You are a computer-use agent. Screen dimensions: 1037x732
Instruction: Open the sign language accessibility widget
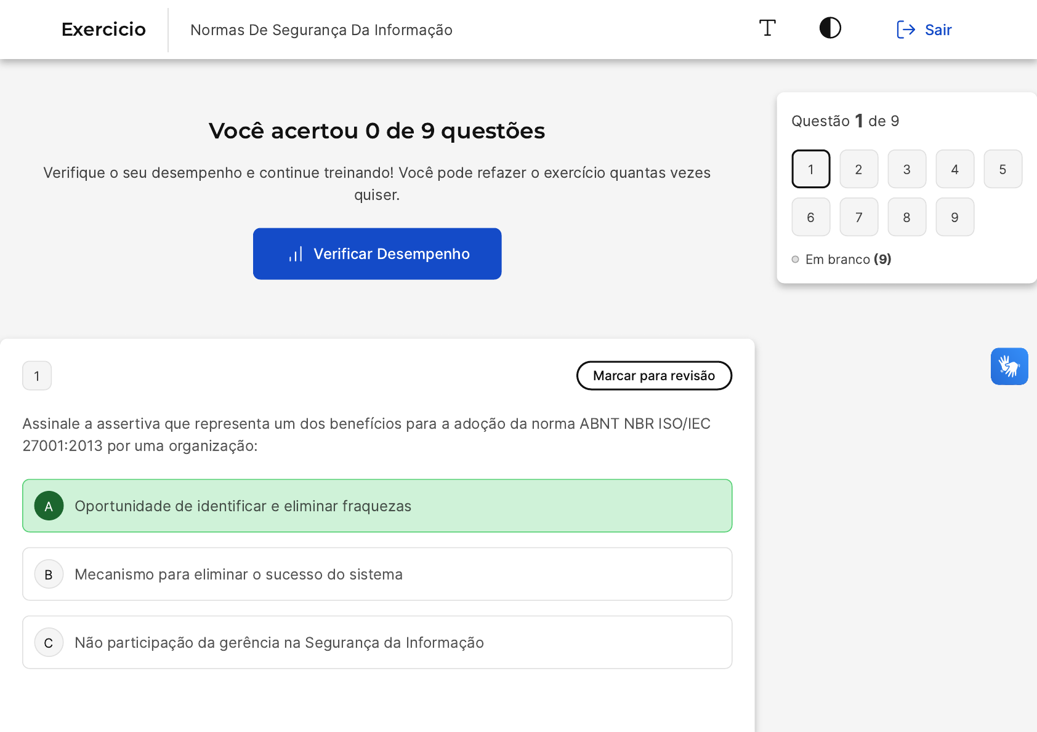1009,367
